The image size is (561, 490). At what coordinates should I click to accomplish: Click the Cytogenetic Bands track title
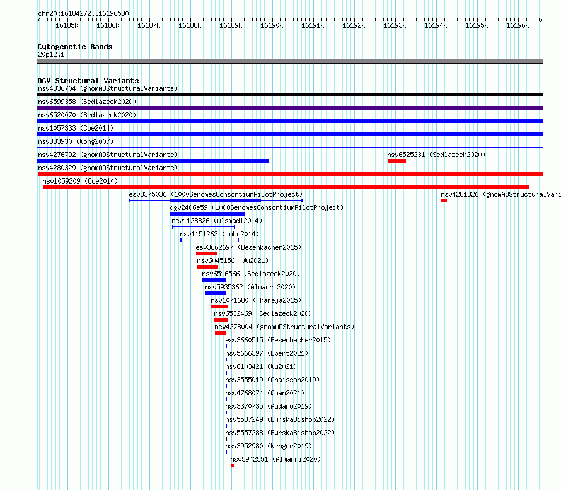tap(75, 47)
